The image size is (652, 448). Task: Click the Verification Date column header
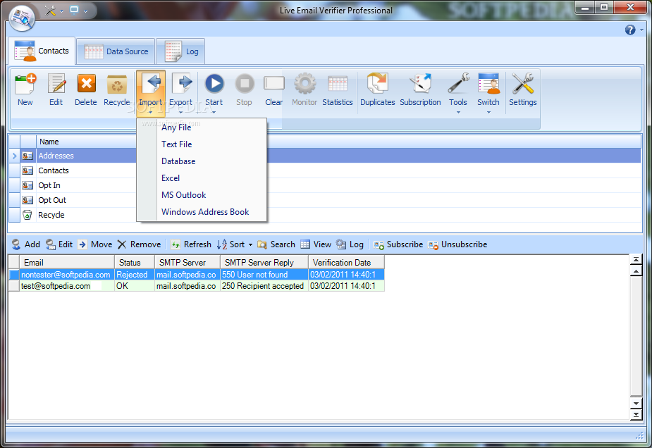[346, 263]
